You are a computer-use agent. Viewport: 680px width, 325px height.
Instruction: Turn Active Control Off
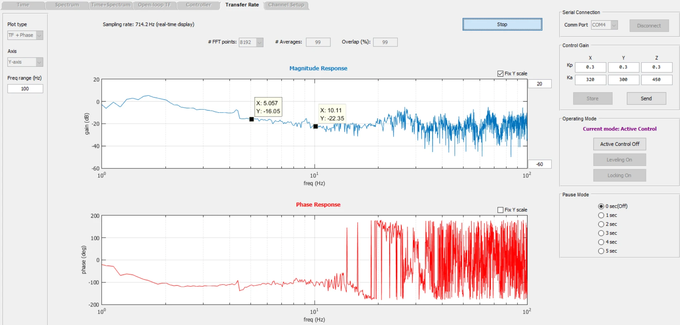(x=619, y=144)
